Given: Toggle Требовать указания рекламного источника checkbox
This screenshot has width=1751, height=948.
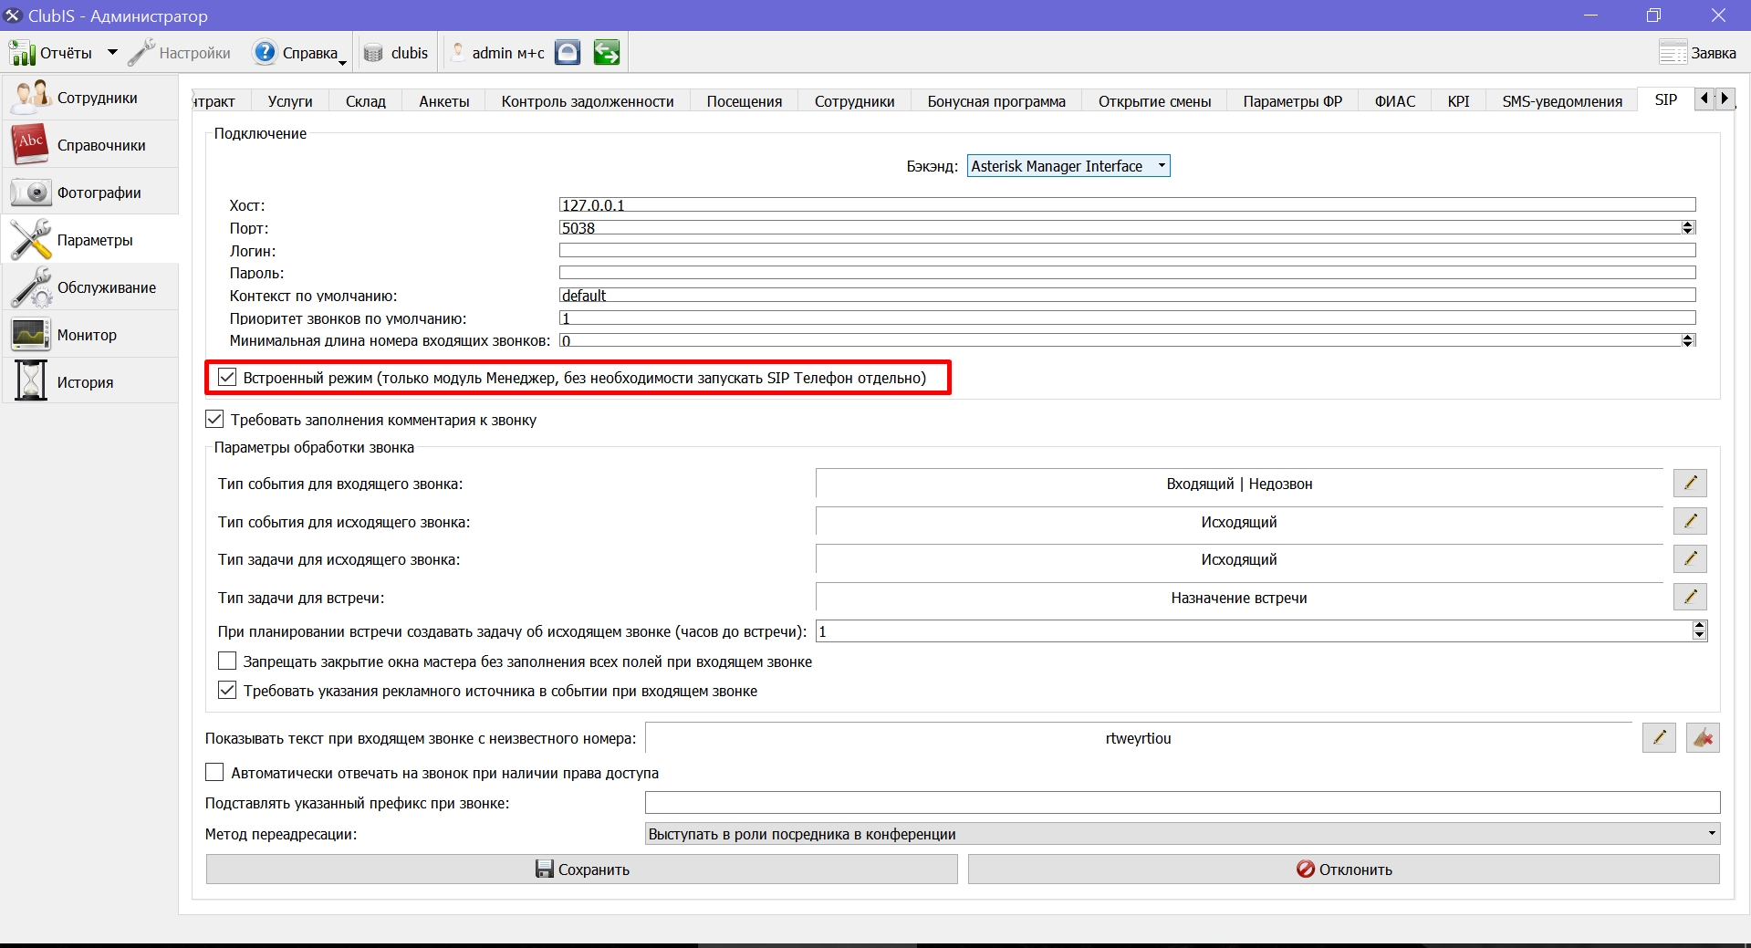Looking at the screenshot, I should [x=227, y=690].
